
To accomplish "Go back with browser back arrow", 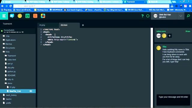I will pyautogui.click(x=2, y=6).
